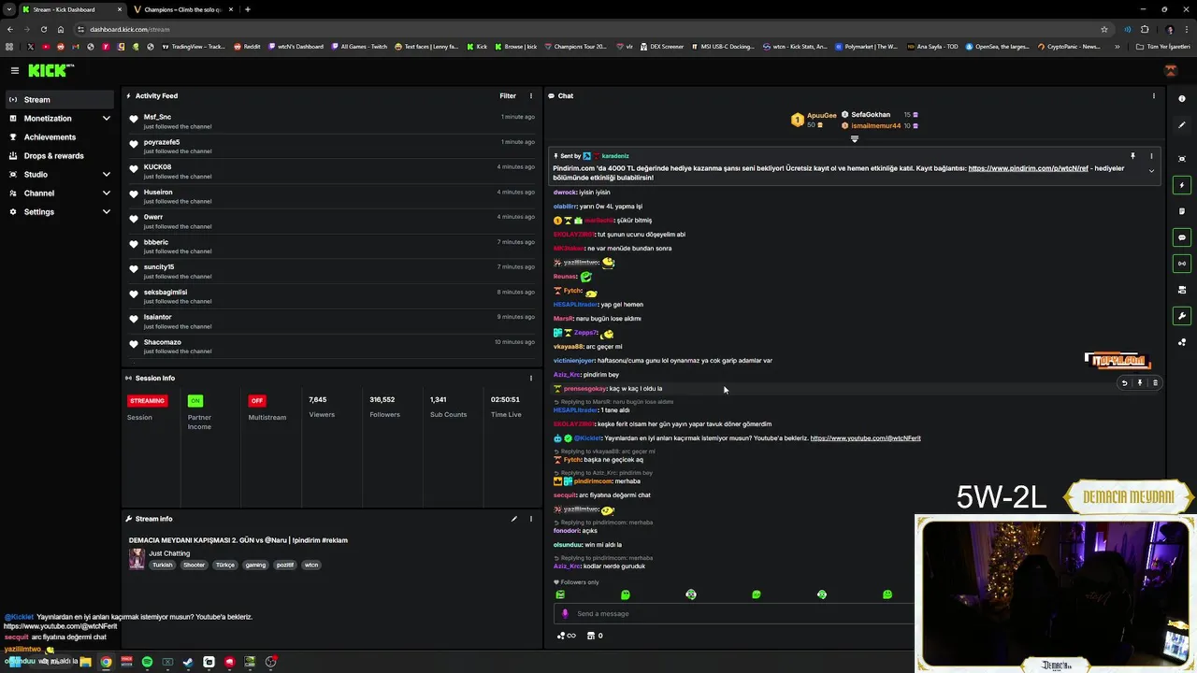Expand the Studio sidebar section
Image resolution: width=1197 pixels, height=673 pixels.
pos(107,175)
